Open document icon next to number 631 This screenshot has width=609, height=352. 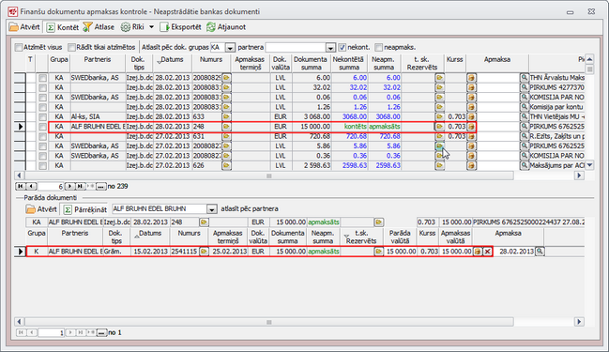[x=226, y=136]
